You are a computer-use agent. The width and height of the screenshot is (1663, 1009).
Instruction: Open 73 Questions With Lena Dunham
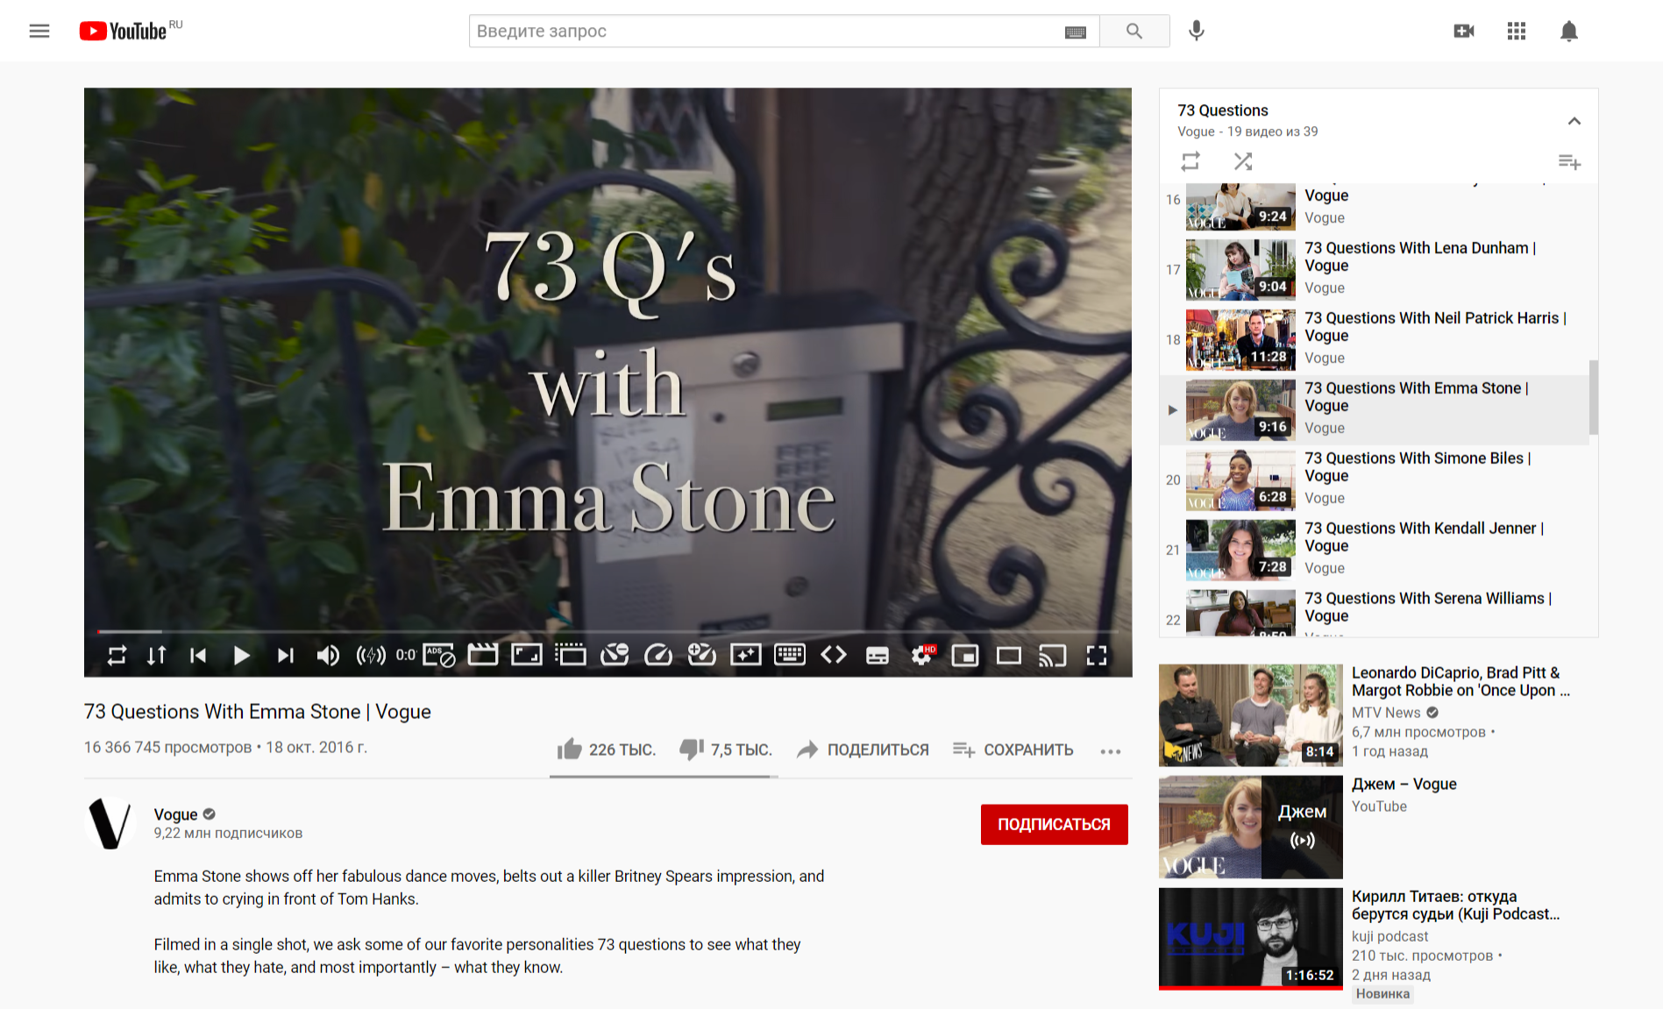1375,270
